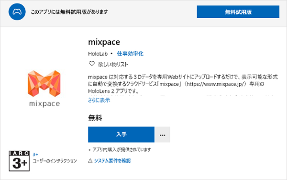Click the heart wishlist icon
The width and height of the screenshot is (287, 180).
92,64
